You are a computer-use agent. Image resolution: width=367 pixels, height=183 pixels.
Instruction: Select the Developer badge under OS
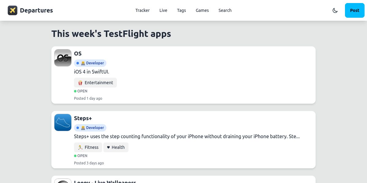coord(90,63)
